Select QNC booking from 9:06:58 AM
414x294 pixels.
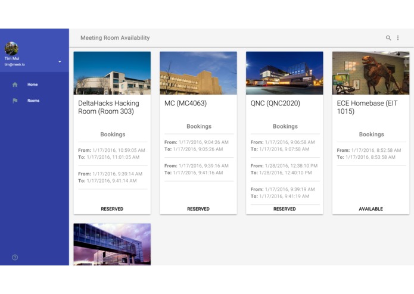pyautogui.click(x=282, y=142)
